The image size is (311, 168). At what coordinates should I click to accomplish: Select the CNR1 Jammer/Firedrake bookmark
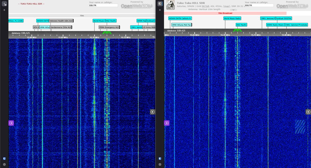point(297,25)
